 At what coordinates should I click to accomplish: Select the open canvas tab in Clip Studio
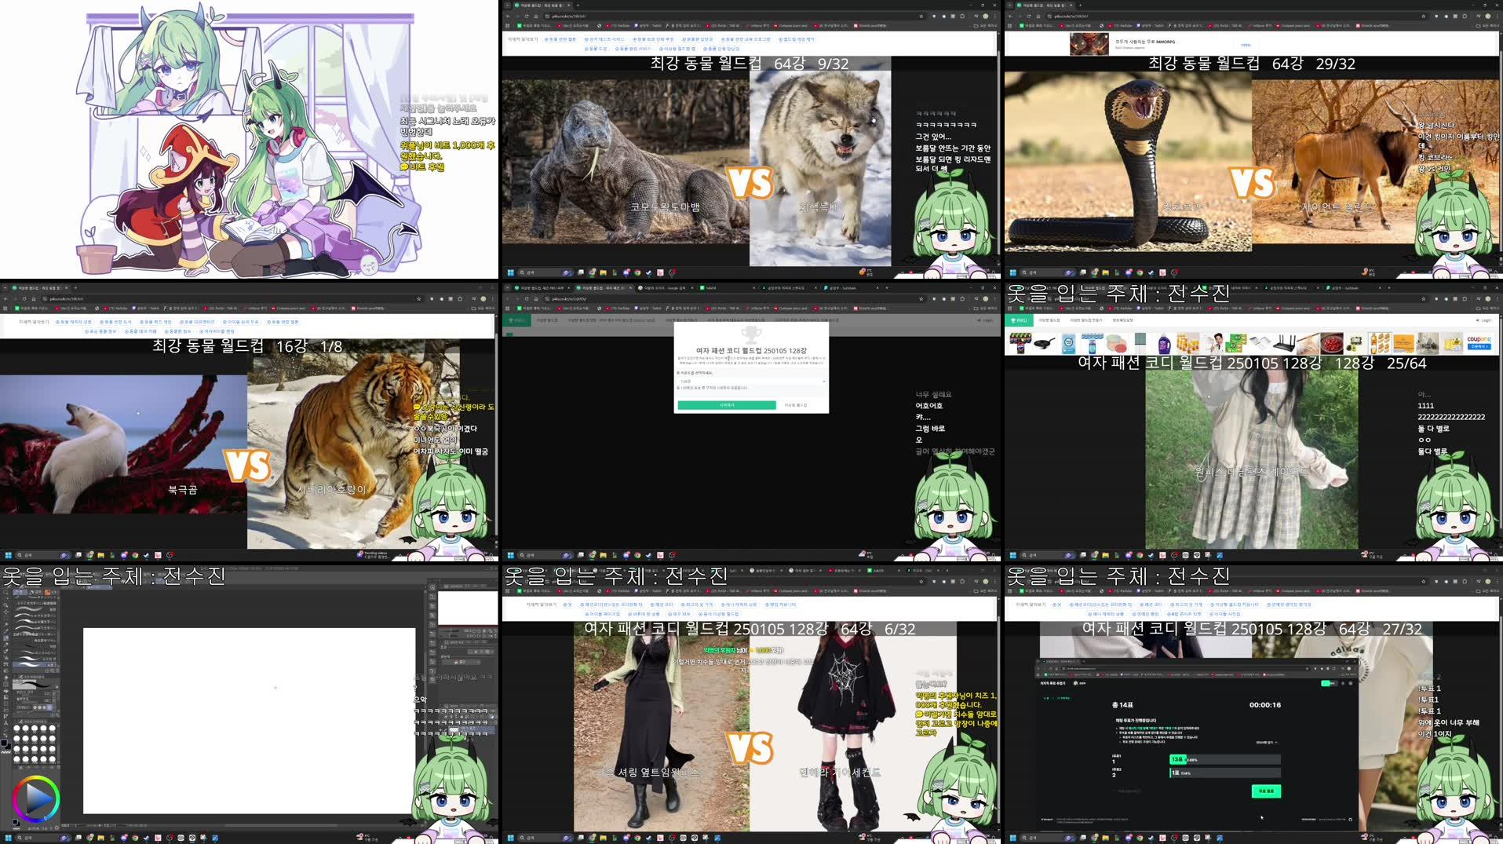pyautogui.click(x=97, y=587)
